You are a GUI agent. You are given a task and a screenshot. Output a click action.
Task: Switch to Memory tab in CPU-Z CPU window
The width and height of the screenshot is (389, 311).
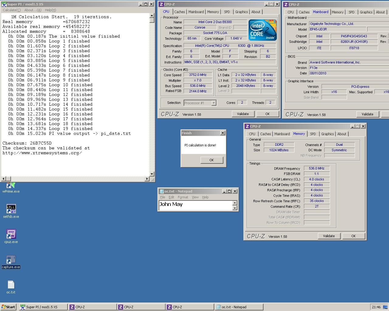coord(213,12)
